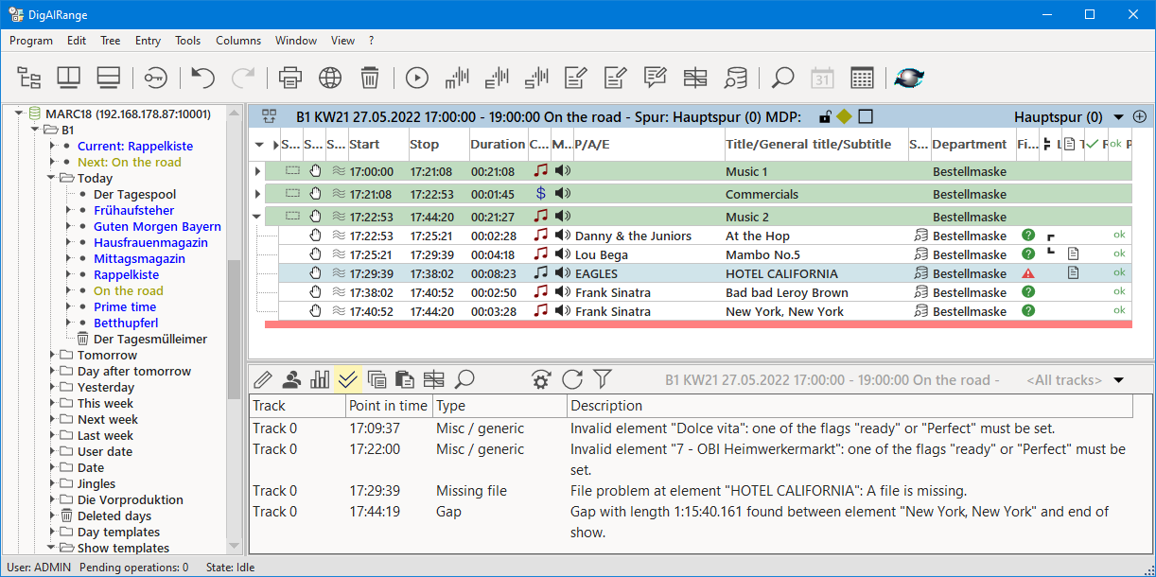Image resolution: width=1156 pixels, height=577 pixels.
Task: Open the All tracks dropdown
Action: coord(1119,380)
